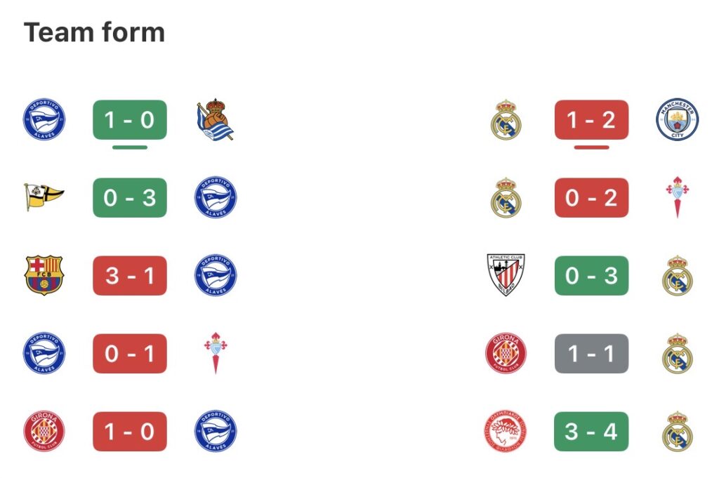Open the 3 - 1 Barcelona match score

(x=130, y=275)
